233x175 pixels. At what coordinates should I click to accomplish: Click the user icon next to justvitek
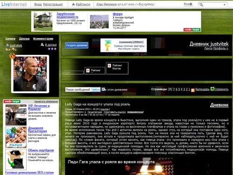pyautogui.click(x=7, y=45)
